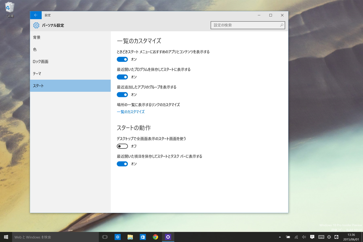Click the Settings gear icon in the title bar
This screenshot has width=363, height=242.
(x=36, y=25)
